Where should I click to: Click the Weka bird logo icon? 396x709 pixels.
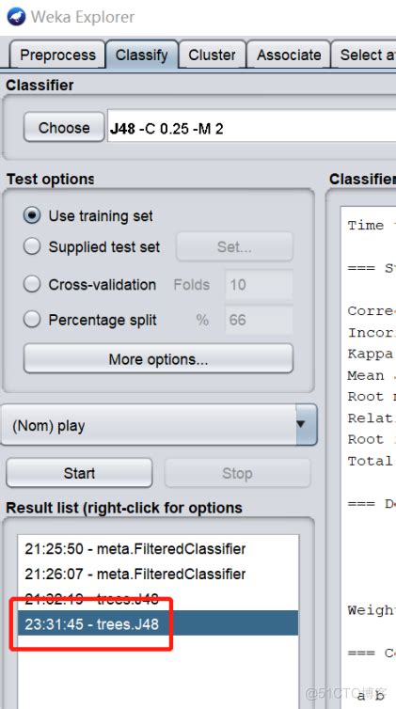coord(16,17)
